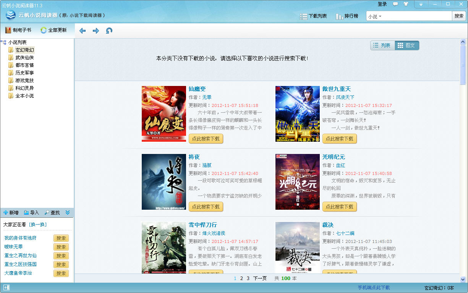Select 武侠仙侠 category in novel list
Screen dimensions: 468x293
(24, 58)
